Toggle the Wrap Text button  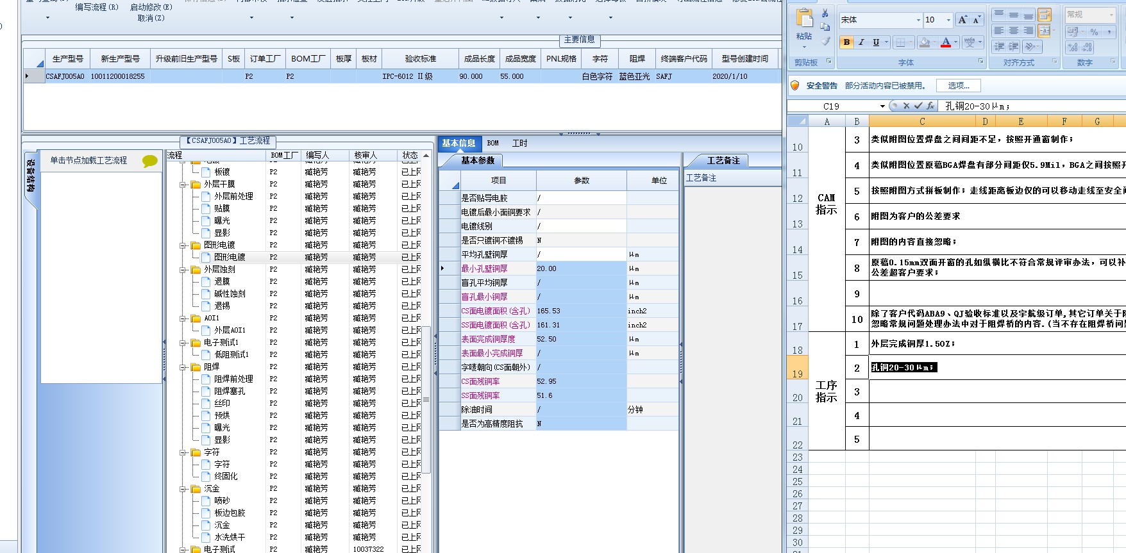click(1045, 15)
